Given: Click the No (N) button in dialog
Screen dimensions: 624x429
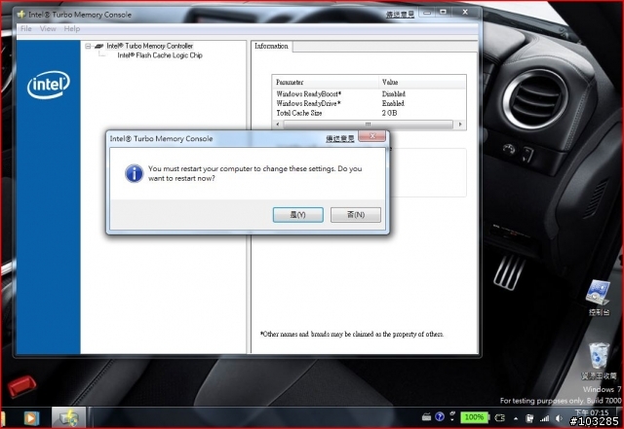Looking at the screenshot, I should 356,214.
